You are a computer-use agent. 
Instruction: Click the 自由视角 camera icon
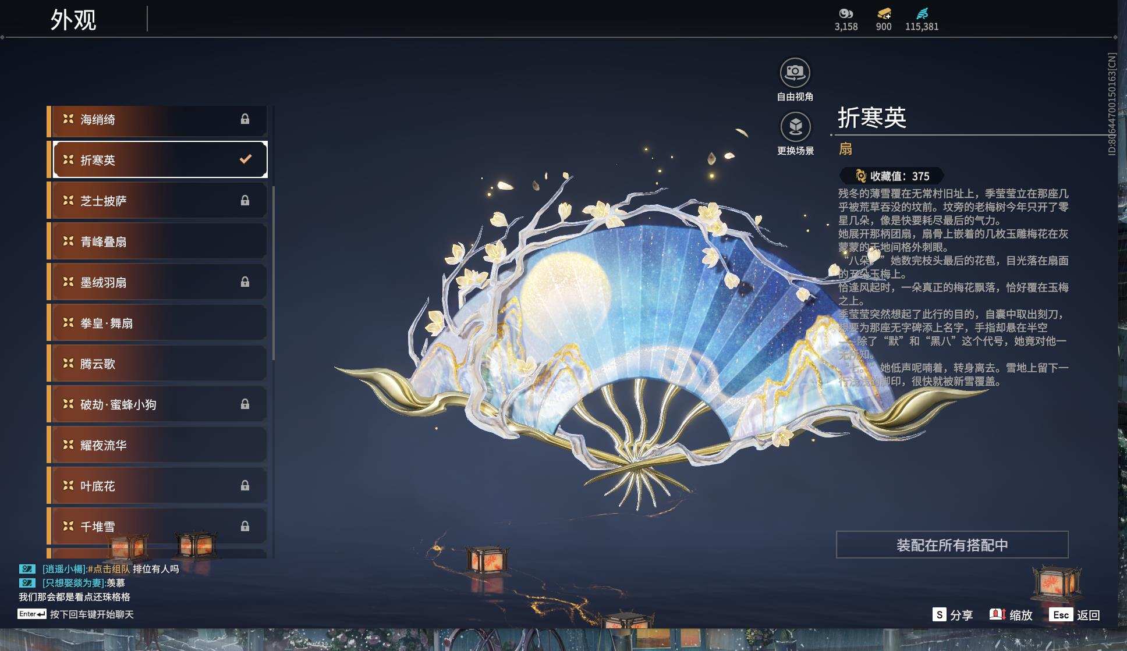[795, 73]
